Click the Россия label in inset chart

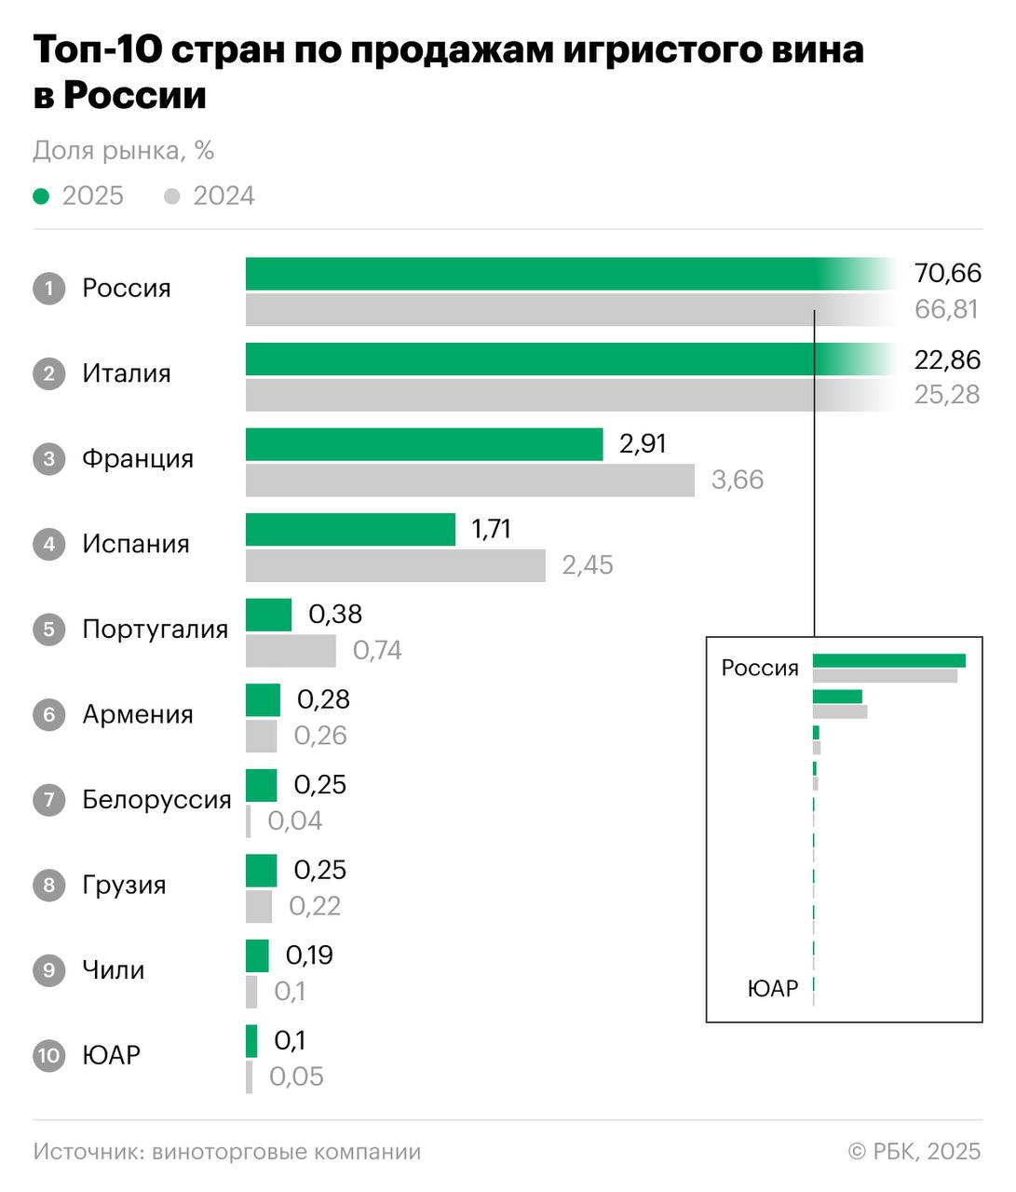tap(760, 668)
